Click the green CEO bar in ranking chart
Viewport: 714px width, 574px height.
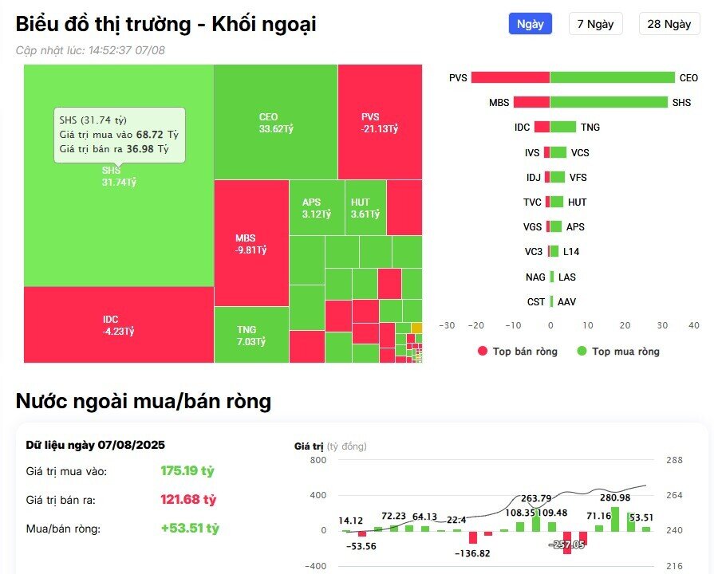[612, 77]
